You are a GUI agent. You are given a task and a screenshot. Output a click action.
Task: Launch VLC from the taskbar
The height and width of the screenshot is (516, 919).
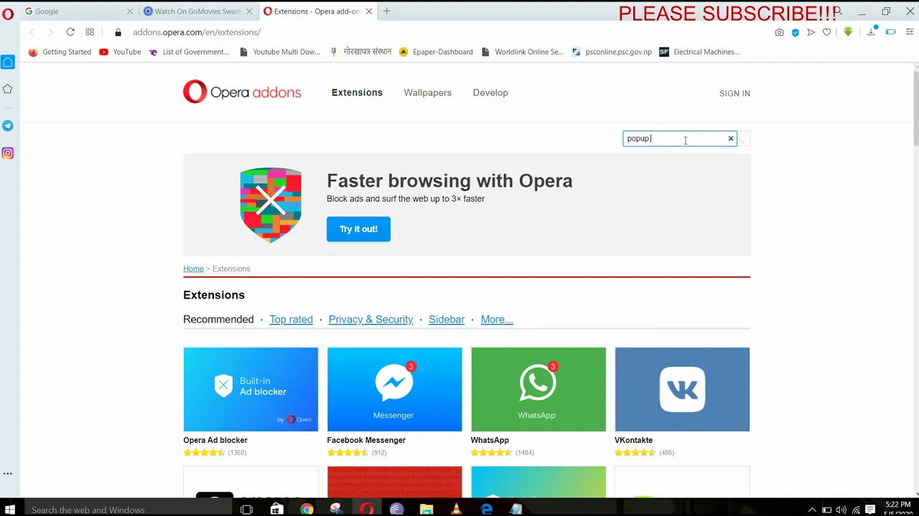[x=457, y=510]
